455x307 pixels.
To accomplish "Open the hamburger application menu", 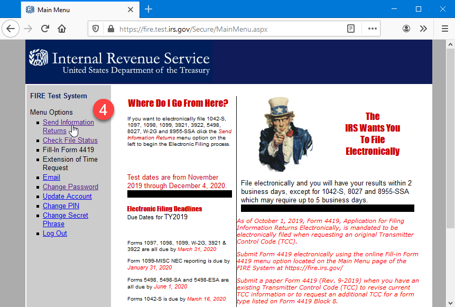I will point(444,29).
